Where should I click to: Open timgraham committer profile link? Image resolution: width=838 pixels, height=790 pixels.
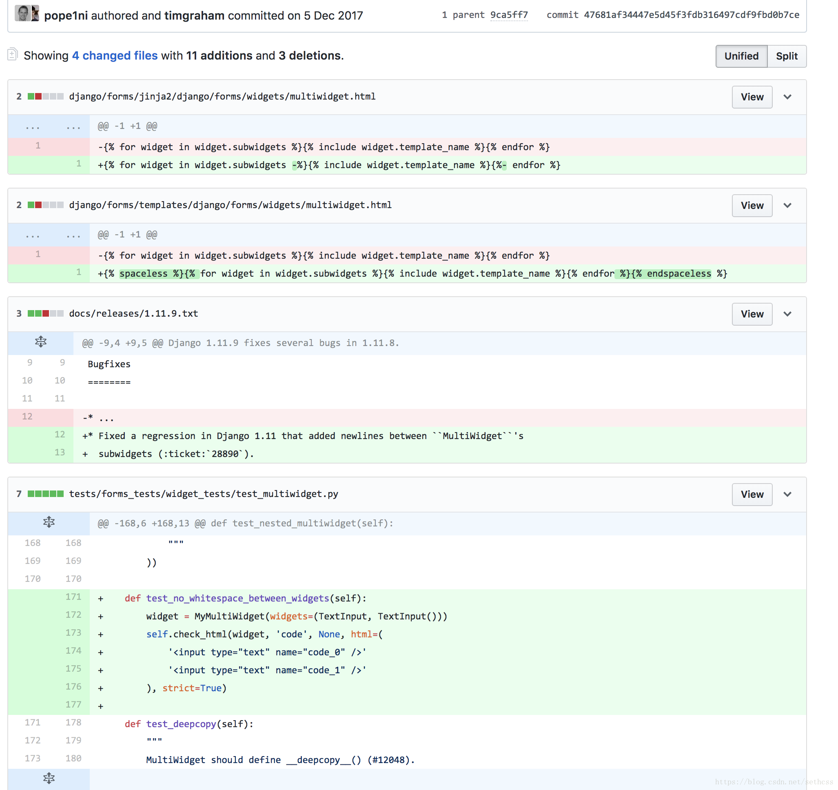tap(194, 16)
